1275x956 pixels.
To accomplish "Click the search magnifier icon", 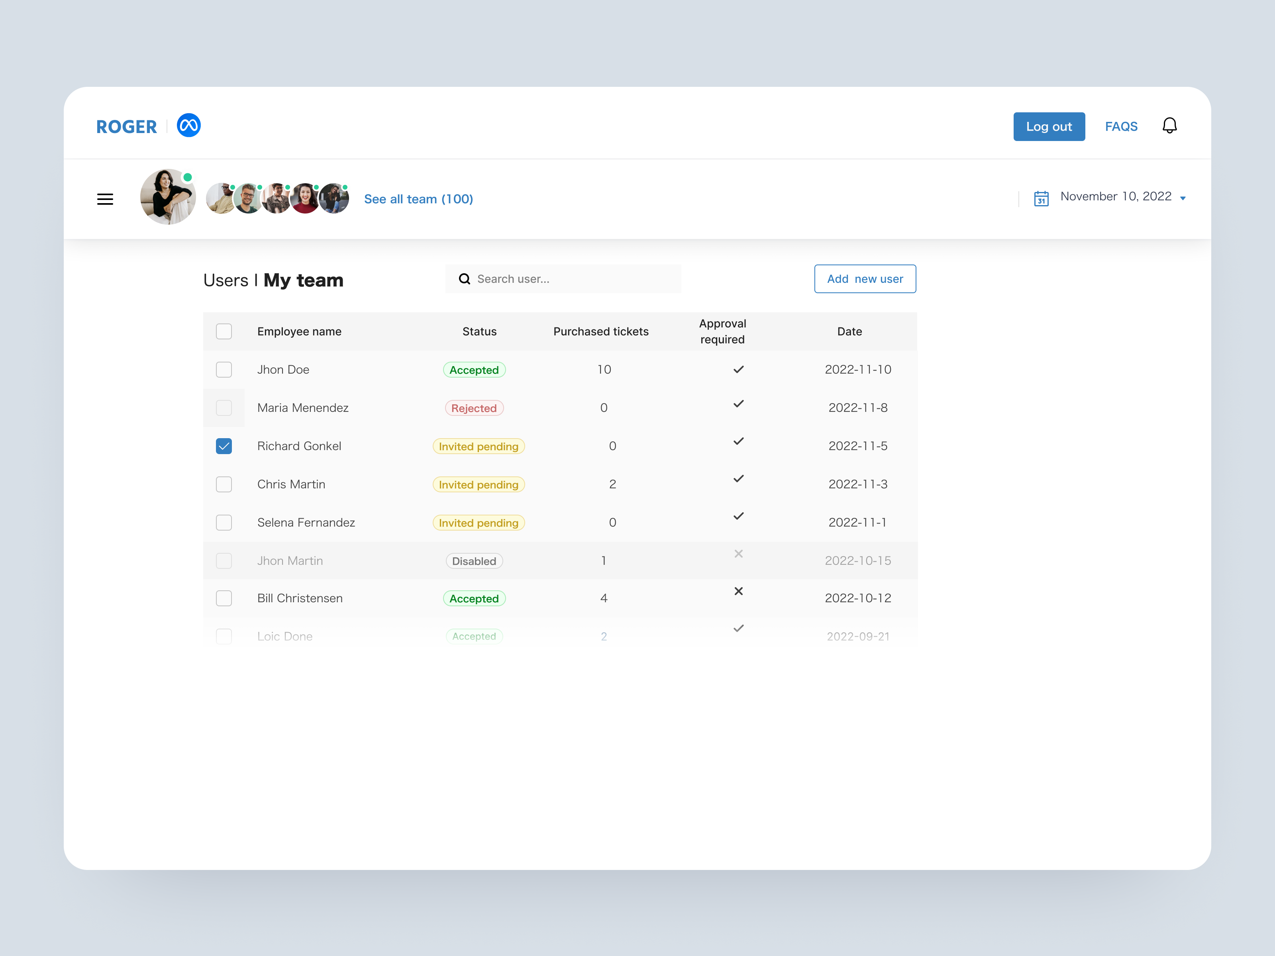I will [x=464, y=279].
